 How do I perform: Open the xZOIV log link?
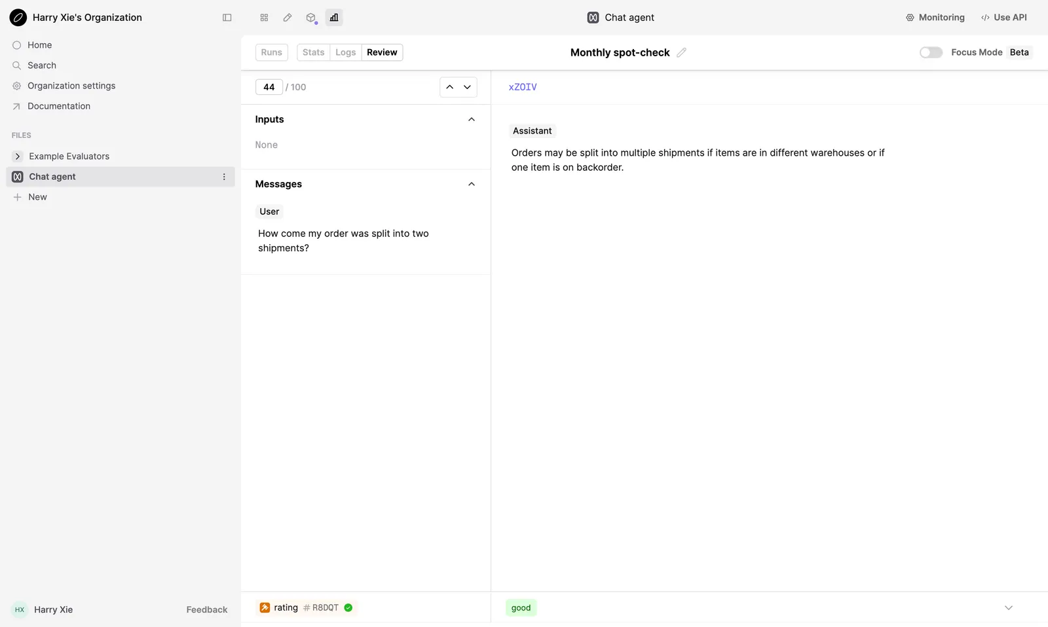point(523,87)
